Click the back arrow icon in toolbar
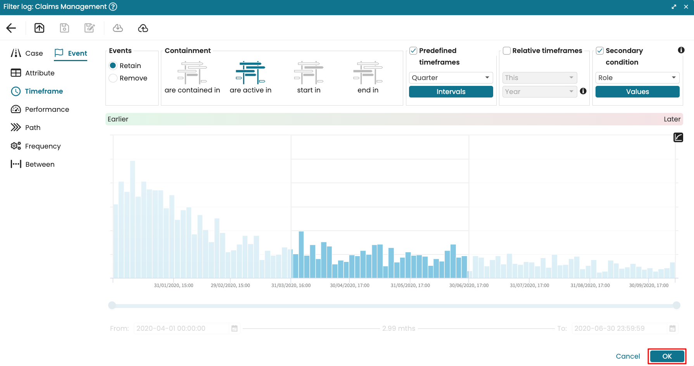 (11, 28)
